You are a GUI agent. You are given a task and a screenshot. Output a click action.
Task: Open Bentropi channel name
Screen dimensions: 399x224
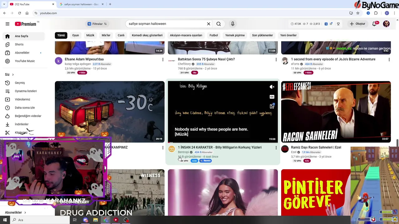point(183,152)
